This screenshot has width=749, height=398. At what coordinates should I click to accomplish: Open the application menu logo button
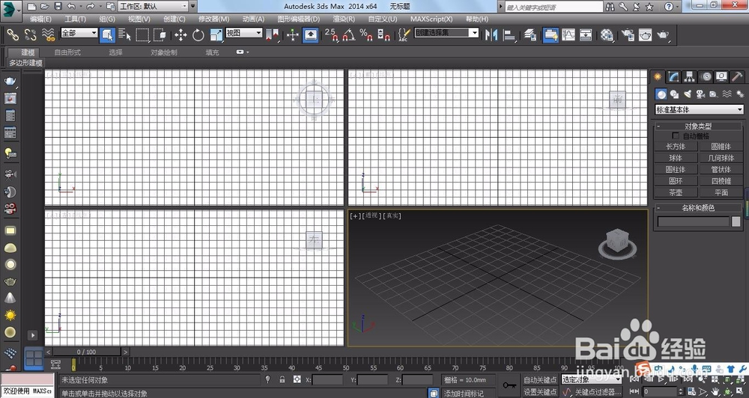tap(10, 9)
